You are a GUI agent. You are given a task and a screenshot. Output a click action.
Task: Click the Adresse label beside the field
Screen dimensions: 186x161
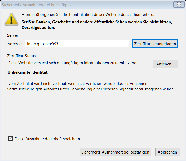(x=15, y=44)
